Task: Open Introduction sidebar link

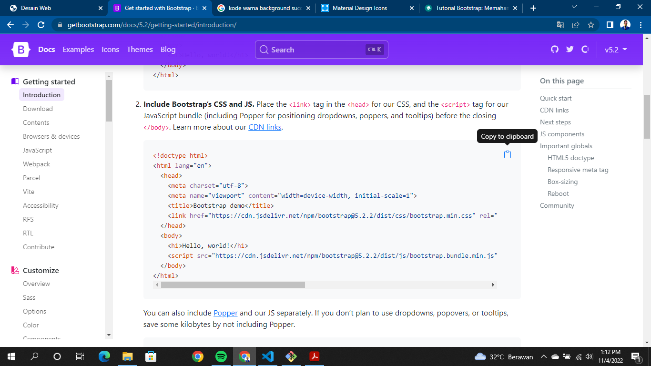Action: pyautogui.click(x=41, y=95)
